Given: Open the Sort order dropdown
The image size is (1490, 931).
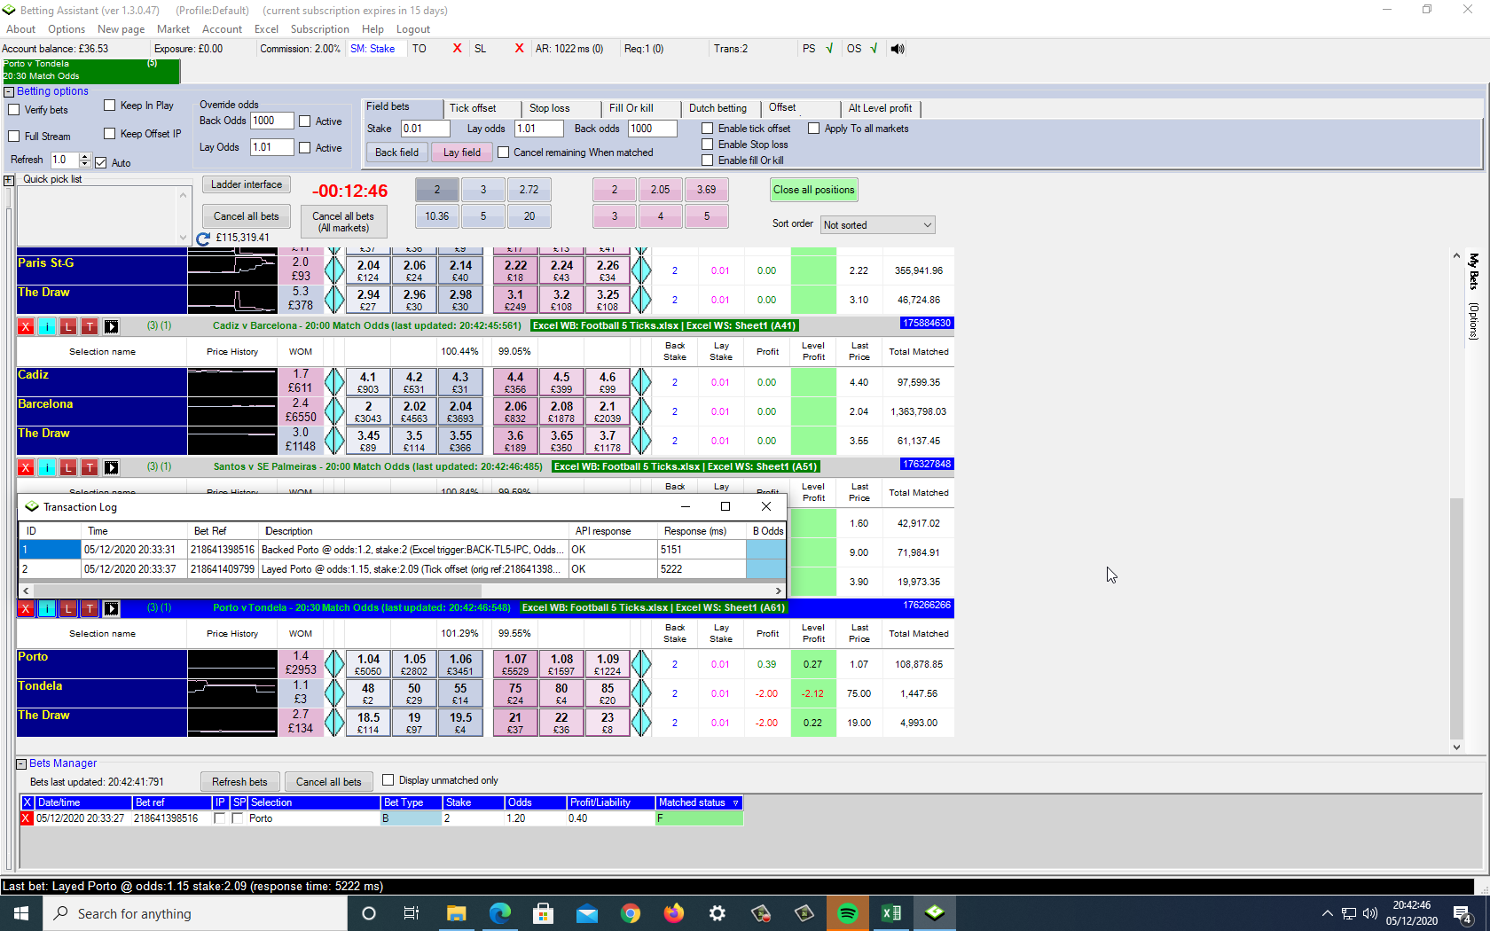Looking at the screenshot, I should (877, 225).
